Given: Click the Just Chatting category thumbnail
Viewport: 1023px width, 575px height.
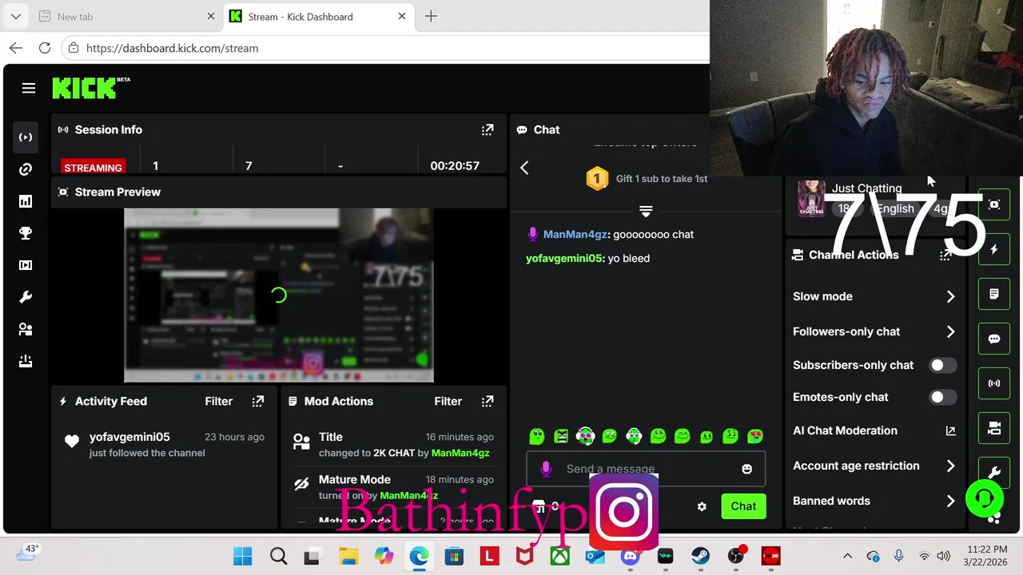Looking at the screenshot, I should tap(811, 198).
